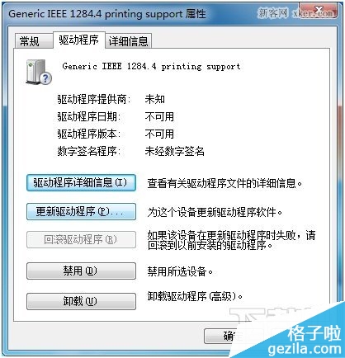Click the 新客网 xker.com watermark

click(295, 12)
